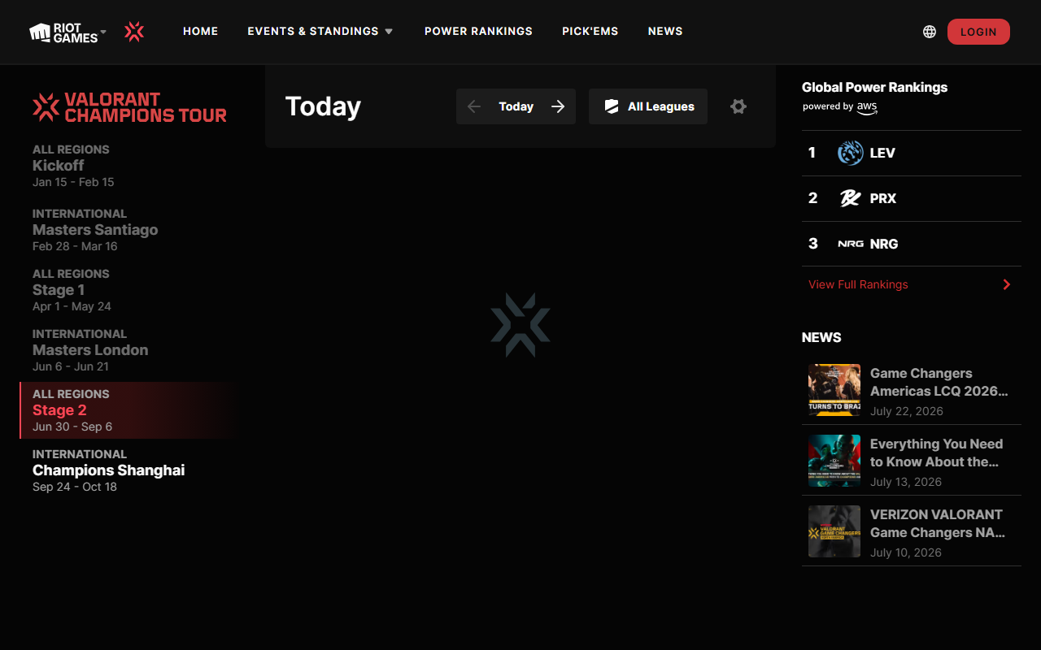The image size is (1041, 650).
Task: Open the NEWS nav item
Action: tap(665, 32)
